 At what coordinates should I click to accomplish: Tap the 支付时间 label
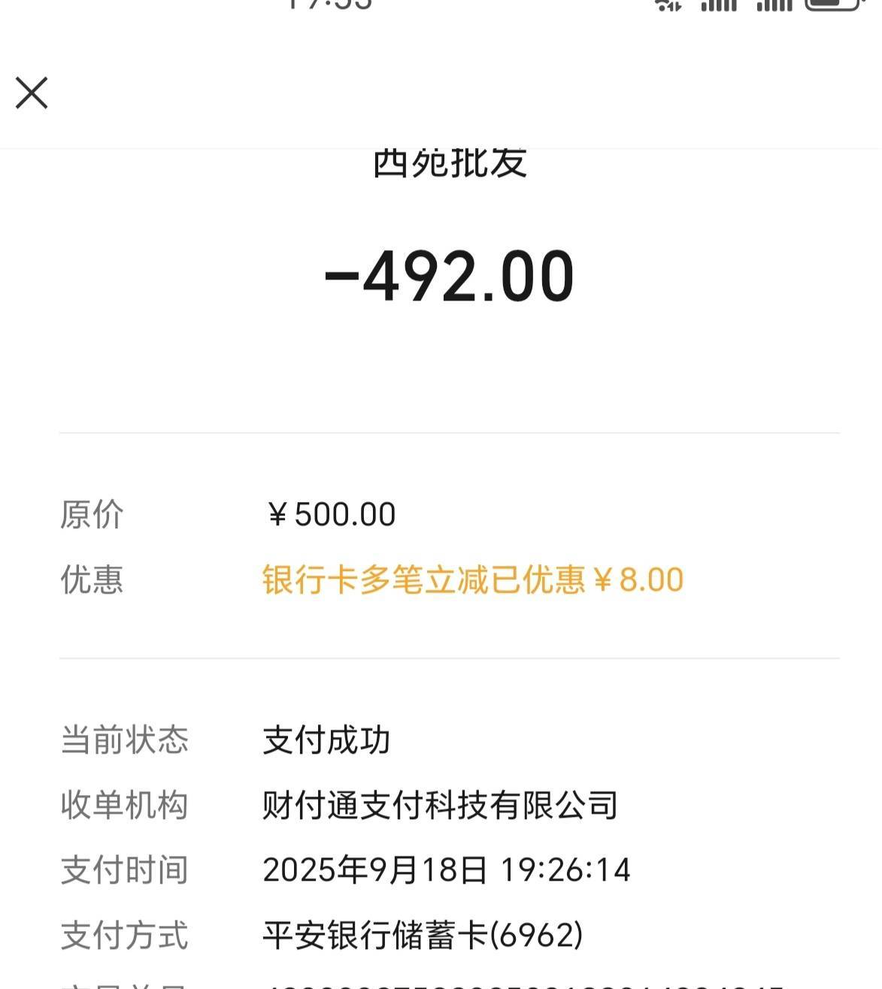[124, 870]
